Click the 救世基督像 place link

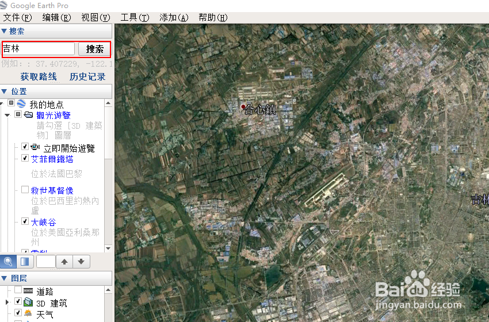(52, 190)
